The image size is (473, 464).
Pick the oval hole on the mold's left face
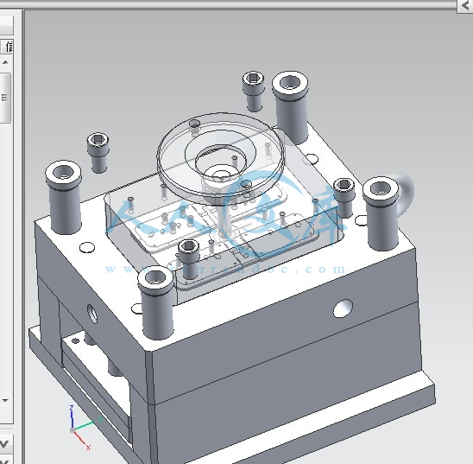(x=92, y=314)
